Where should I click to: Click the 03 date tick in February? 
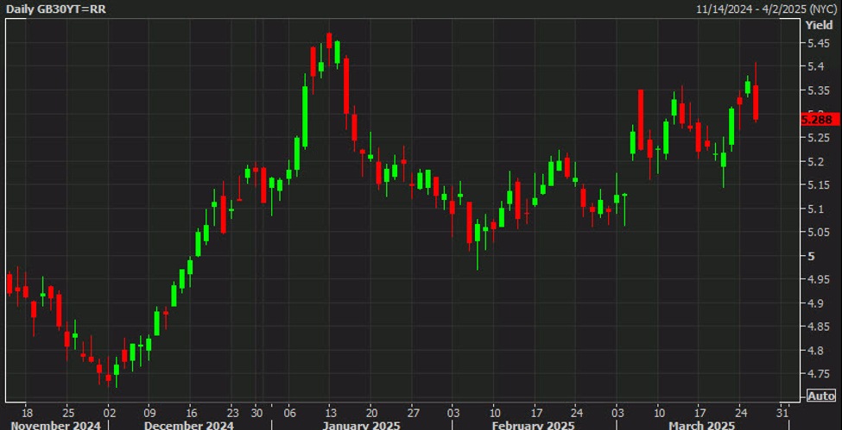click(x=453, y=414)
